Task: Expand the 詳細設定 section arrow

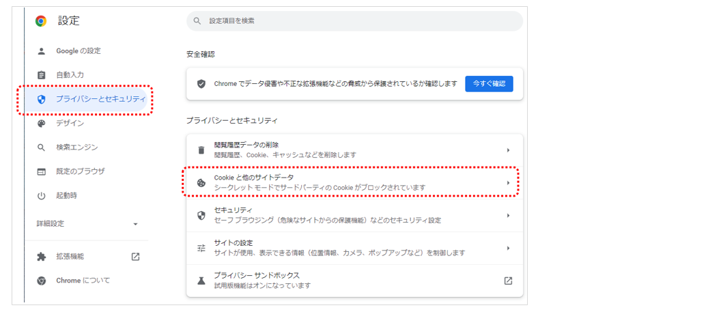Action: 135,224
